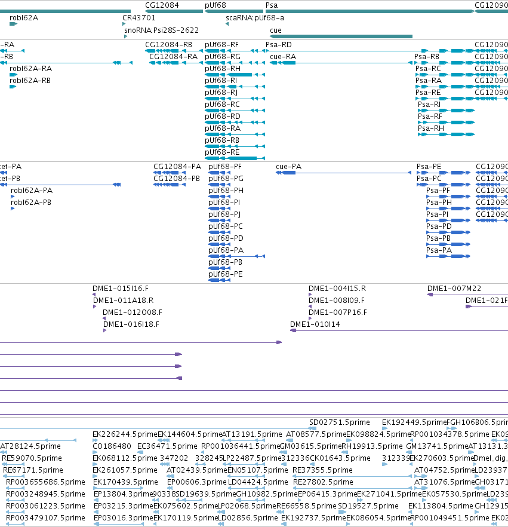This screenshot has width=508, height=527.
Task: Open protein pUf68-PH
Action: [226, 191]
